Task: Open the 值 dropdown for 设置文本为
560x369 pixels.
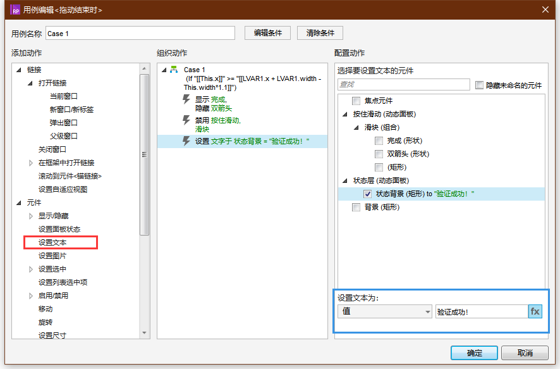Action: 385,311
